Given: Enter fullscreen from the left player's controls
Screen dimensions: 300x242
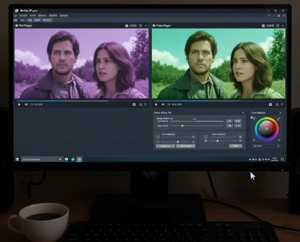Looking at the screenshot, I should 145,105.
